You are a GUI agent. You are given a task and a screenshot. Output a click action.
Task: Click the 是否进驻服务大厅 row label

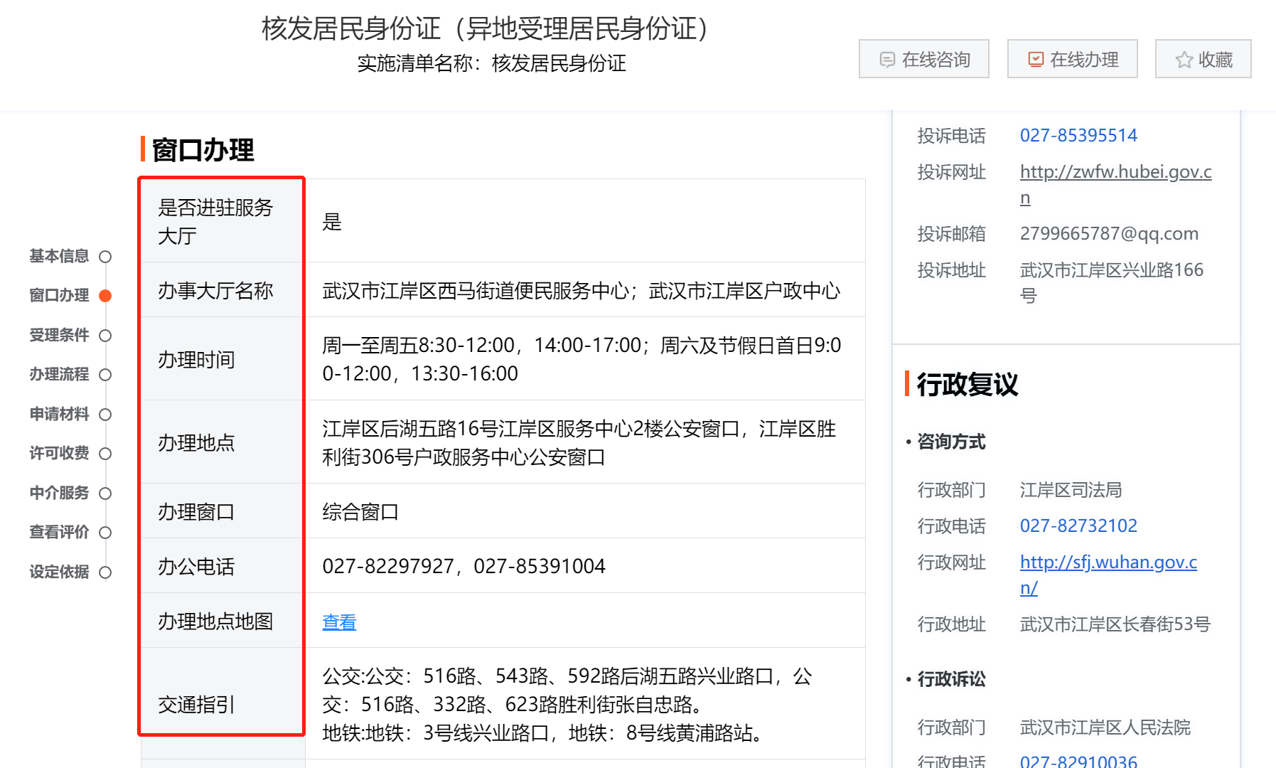tap(215, 221)
